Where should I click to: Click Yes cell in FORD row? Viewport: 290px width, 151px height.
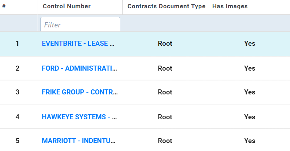click(250, 68)
